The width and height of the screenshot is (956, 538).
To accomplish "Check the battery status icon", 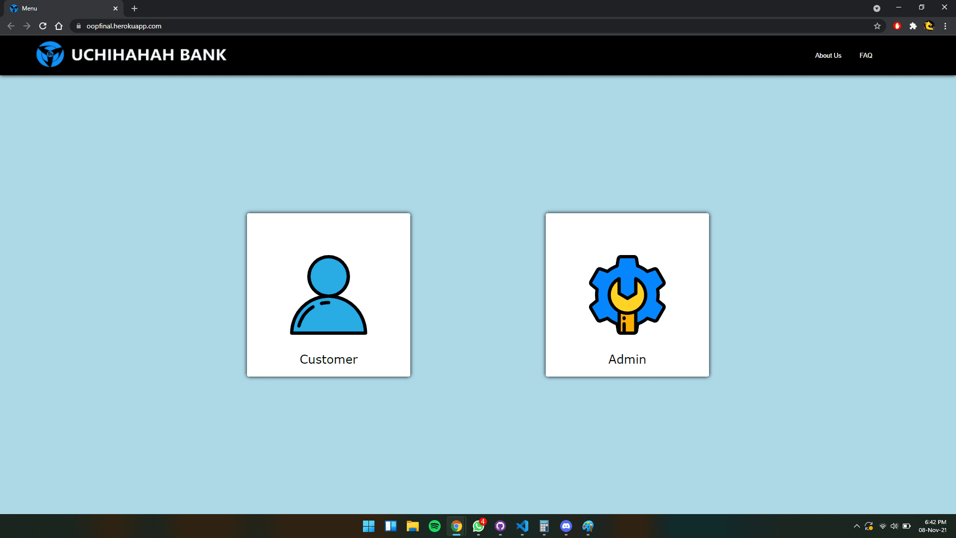I will pos(907,526).
